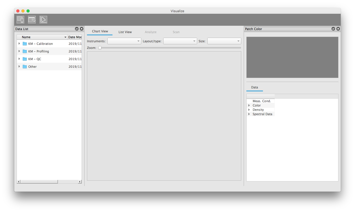355x212 pixels.
Task: Click the KM – Profiling folder icon
Action: coord(25,51)
